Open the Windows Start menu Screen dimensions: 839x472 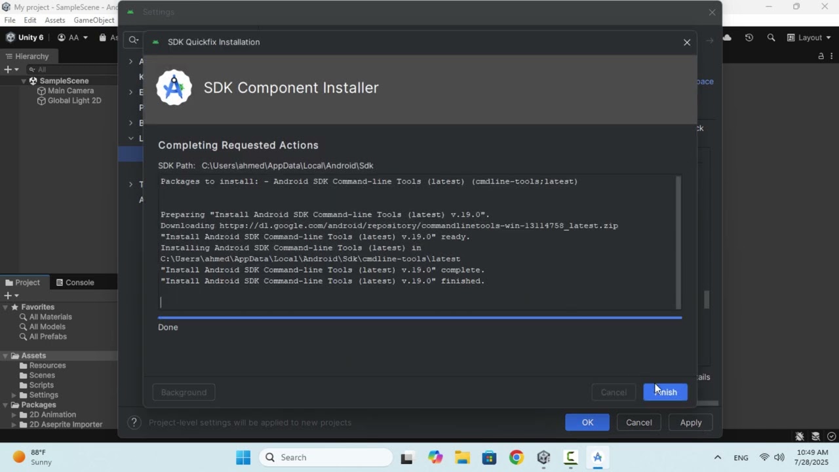pos(243,457)
